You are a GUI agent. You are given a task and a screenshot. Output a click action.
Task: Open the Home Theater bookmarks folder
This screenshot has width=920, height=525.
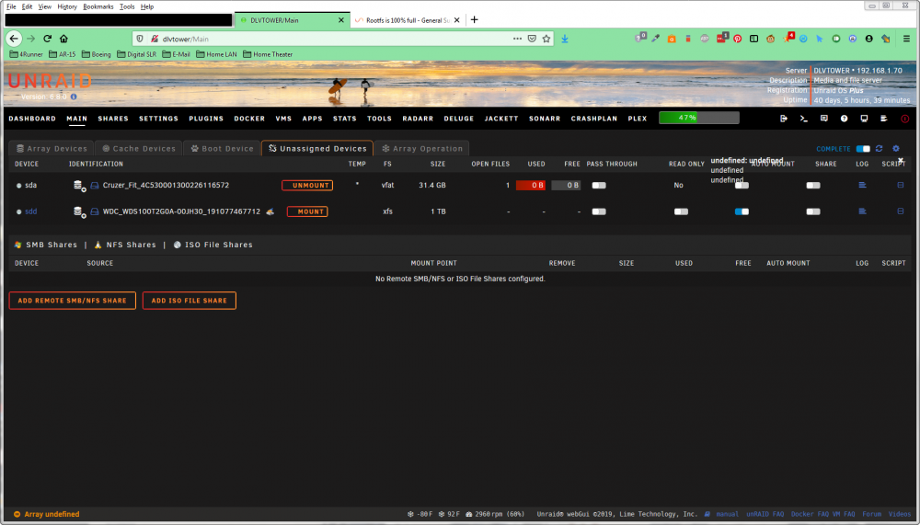268,54
